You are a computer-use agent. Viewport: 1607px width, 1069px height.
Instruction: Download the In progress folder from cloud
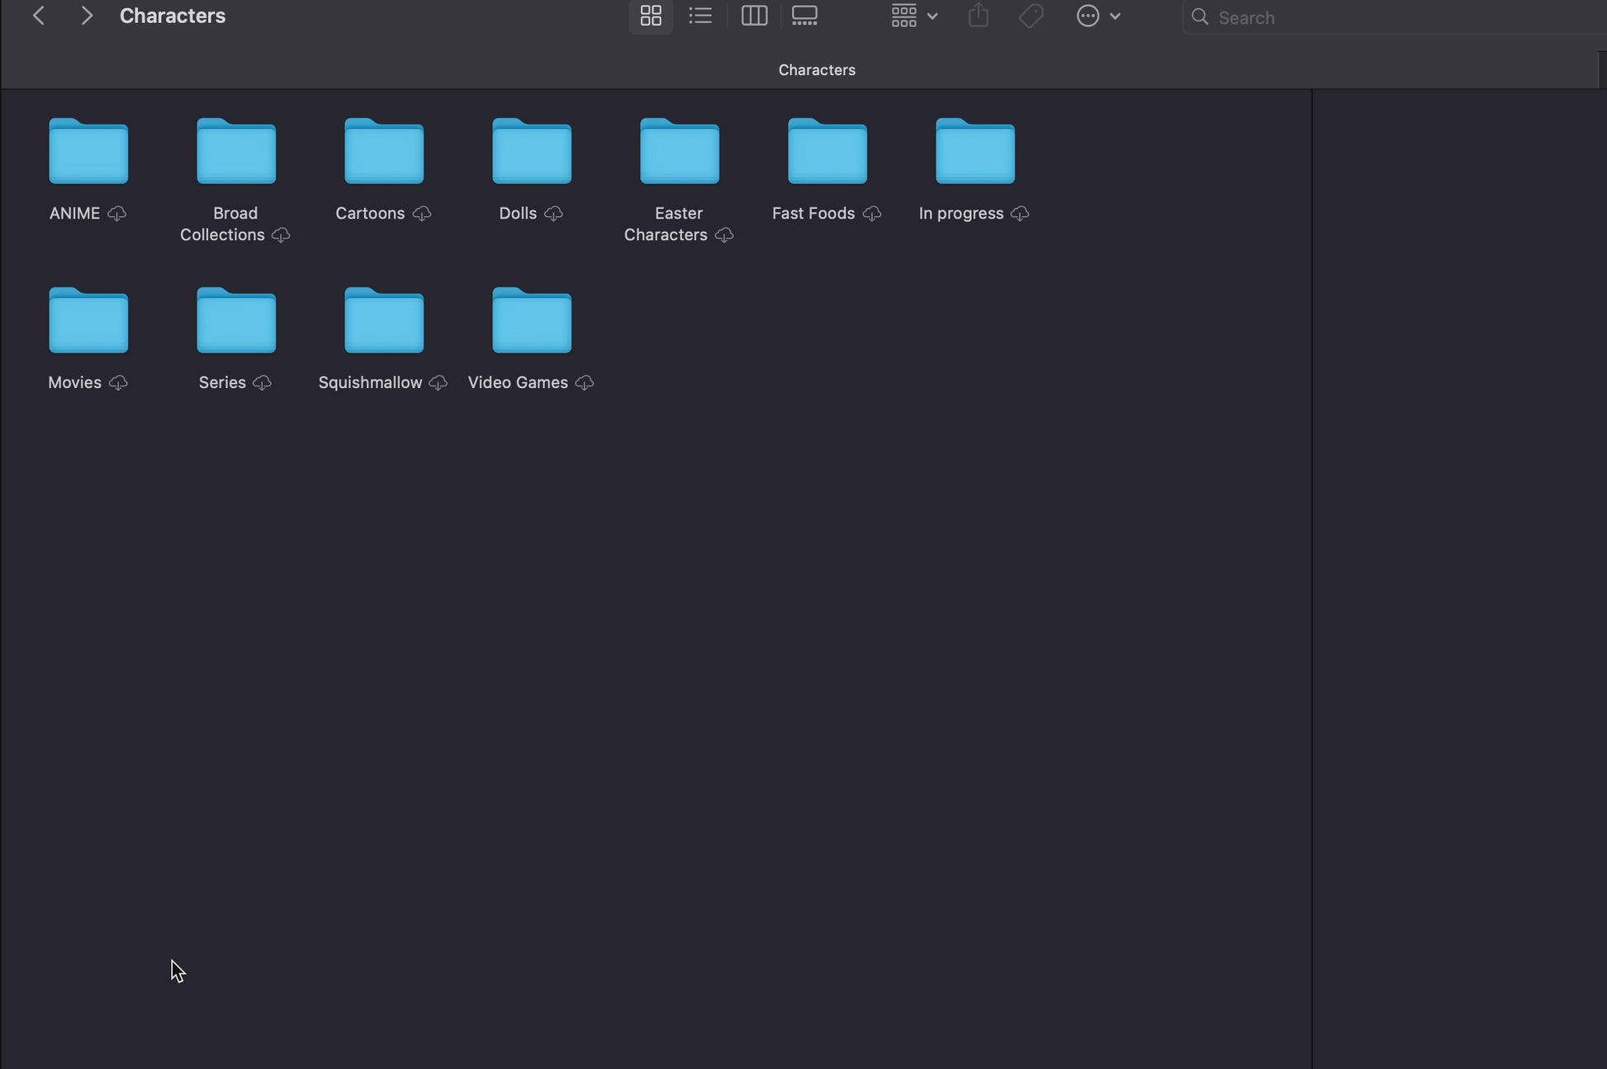(1020, 214)
